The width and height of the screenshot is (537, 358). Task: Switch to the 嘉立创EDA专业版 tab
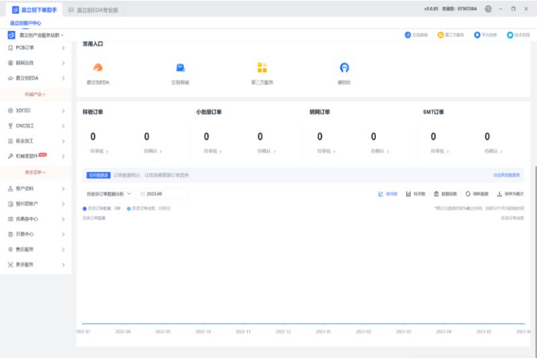point(93,10)
